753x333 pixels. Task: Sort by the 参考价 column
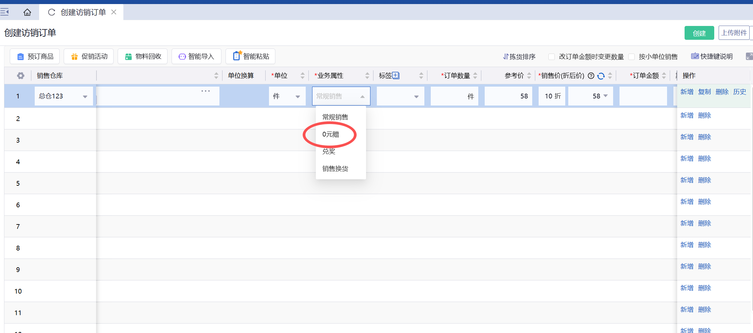pyautogui.click(x=529, y=75)
